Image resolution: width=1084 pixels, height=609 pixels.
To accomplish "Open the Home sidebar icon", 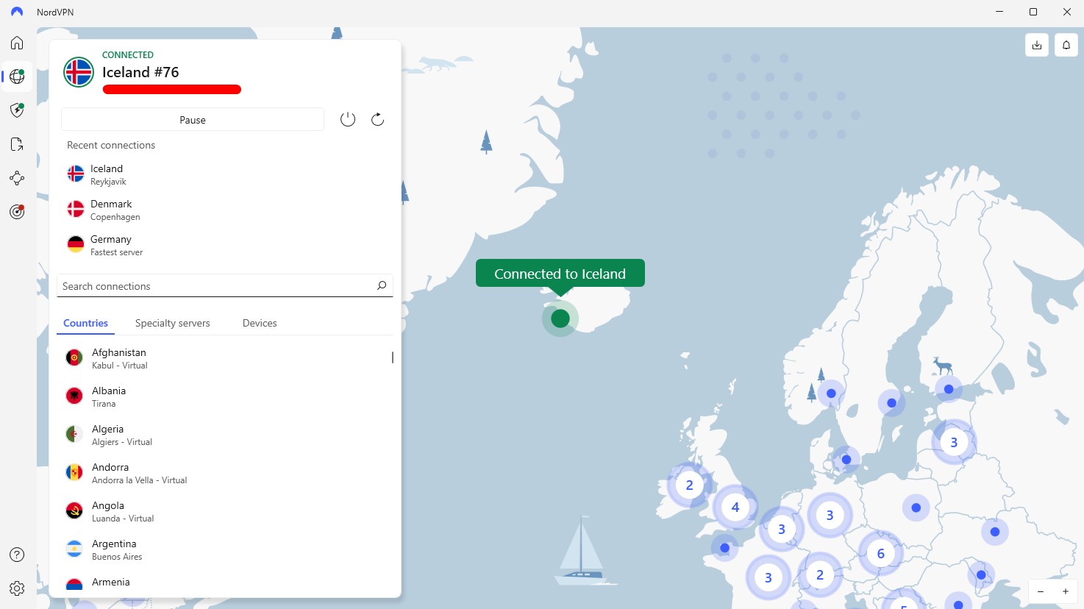I will [x=17, y=43].
